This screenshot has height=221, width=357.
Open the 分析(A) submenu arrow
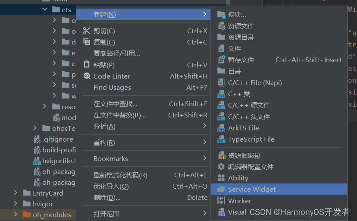[205, 126]
